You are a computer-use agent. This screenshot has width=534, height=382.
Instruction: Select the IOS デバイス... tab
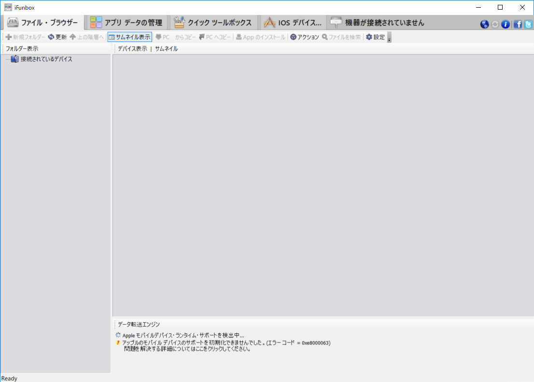293,23
